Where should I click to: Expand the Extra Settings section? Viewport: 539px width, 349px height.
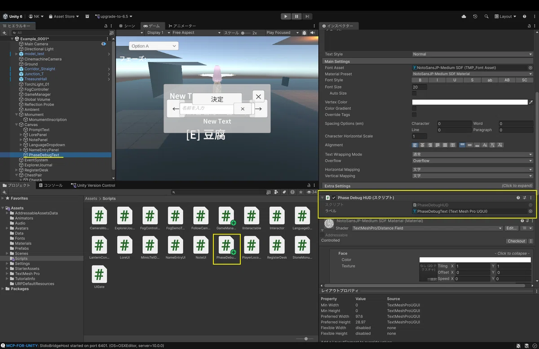click(x=429, y=186)
